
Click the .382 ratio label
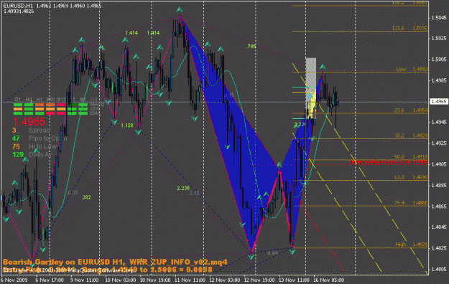click(x=86, y=197)
